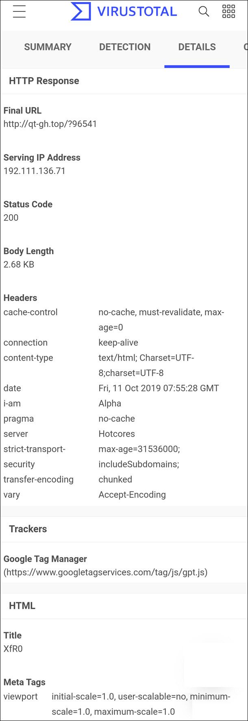248x721 pixels.
Task: Click the VirusTotal sigma logo icon
Action: click(x=80, y=11)
